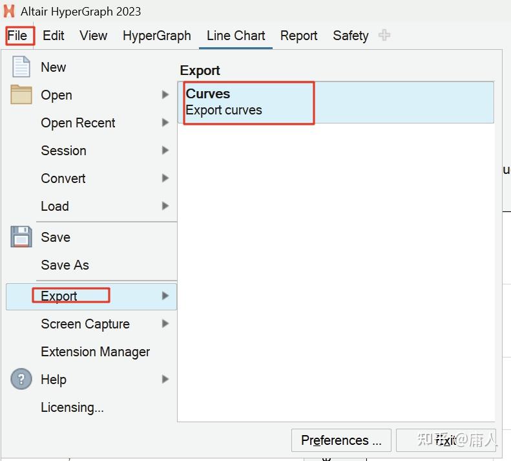
Task: Expand the Open Recent submenu arrow
Action: (x=165, y=123)
